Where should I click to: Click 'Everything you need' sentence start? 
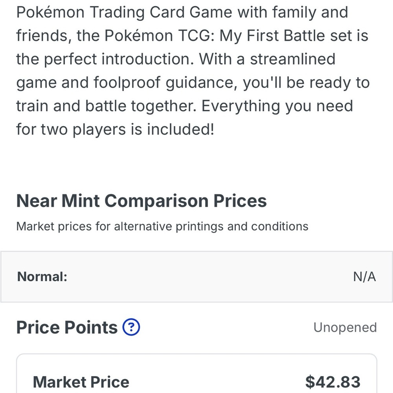(277, 106)
